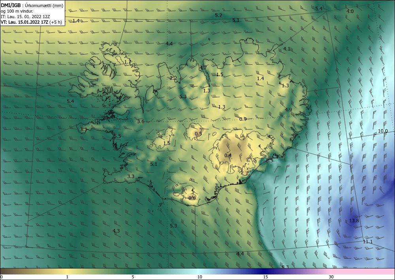Click the 0.5 value label
Screen dimensions: 395x280
click(x=199, y=133)
